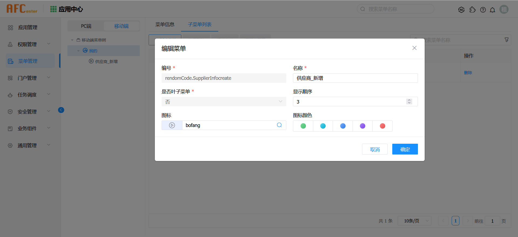Click the search magnifier in icon field
The height and width of the screenshot is (237, 518).
click(279, 125)
